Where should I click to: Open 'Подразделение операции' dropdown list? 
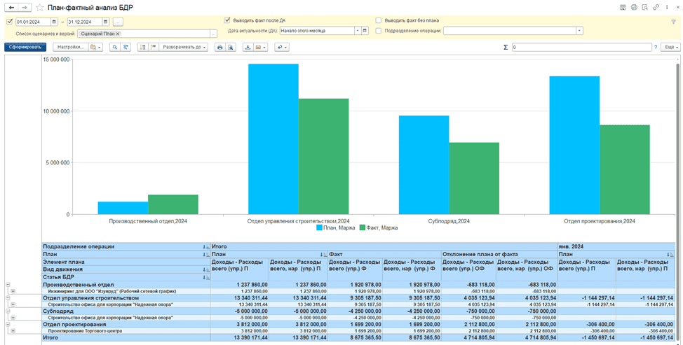point(579,31)
